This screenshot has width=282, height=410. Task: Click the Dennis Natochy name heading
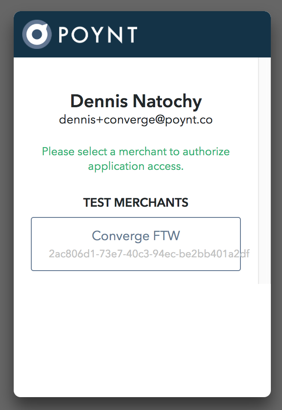pos(136,101)
